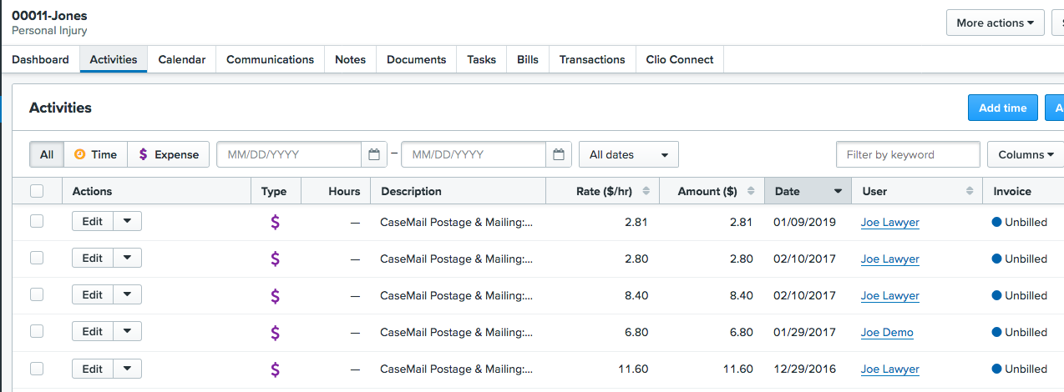Click the 01/29/2017 date cell
The width and height of the screenshot is (1064, 392).
tap(804, 332)
